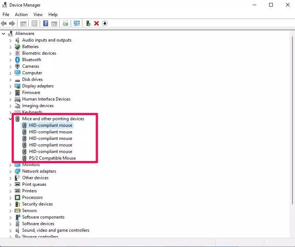The height and width of the screenshot is (247, 295).
Task: Select the PS/2 Compatible Mouse device
Action: click(52, 158)
